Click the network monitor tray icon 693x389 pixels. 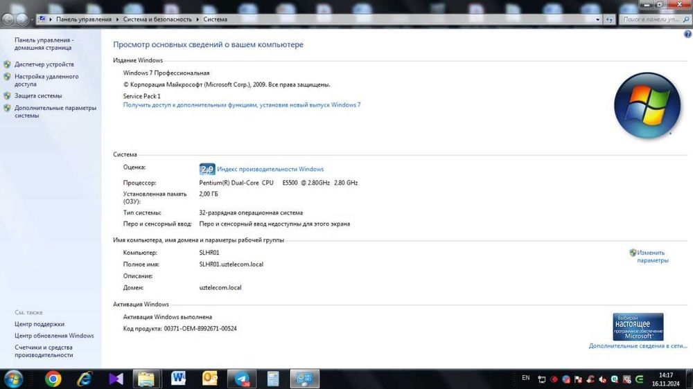coord(542,379)
